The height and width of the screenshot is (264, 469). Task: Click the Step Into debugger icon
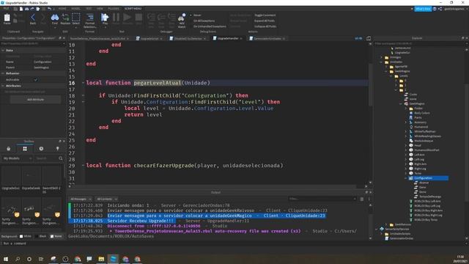(152, 18)
